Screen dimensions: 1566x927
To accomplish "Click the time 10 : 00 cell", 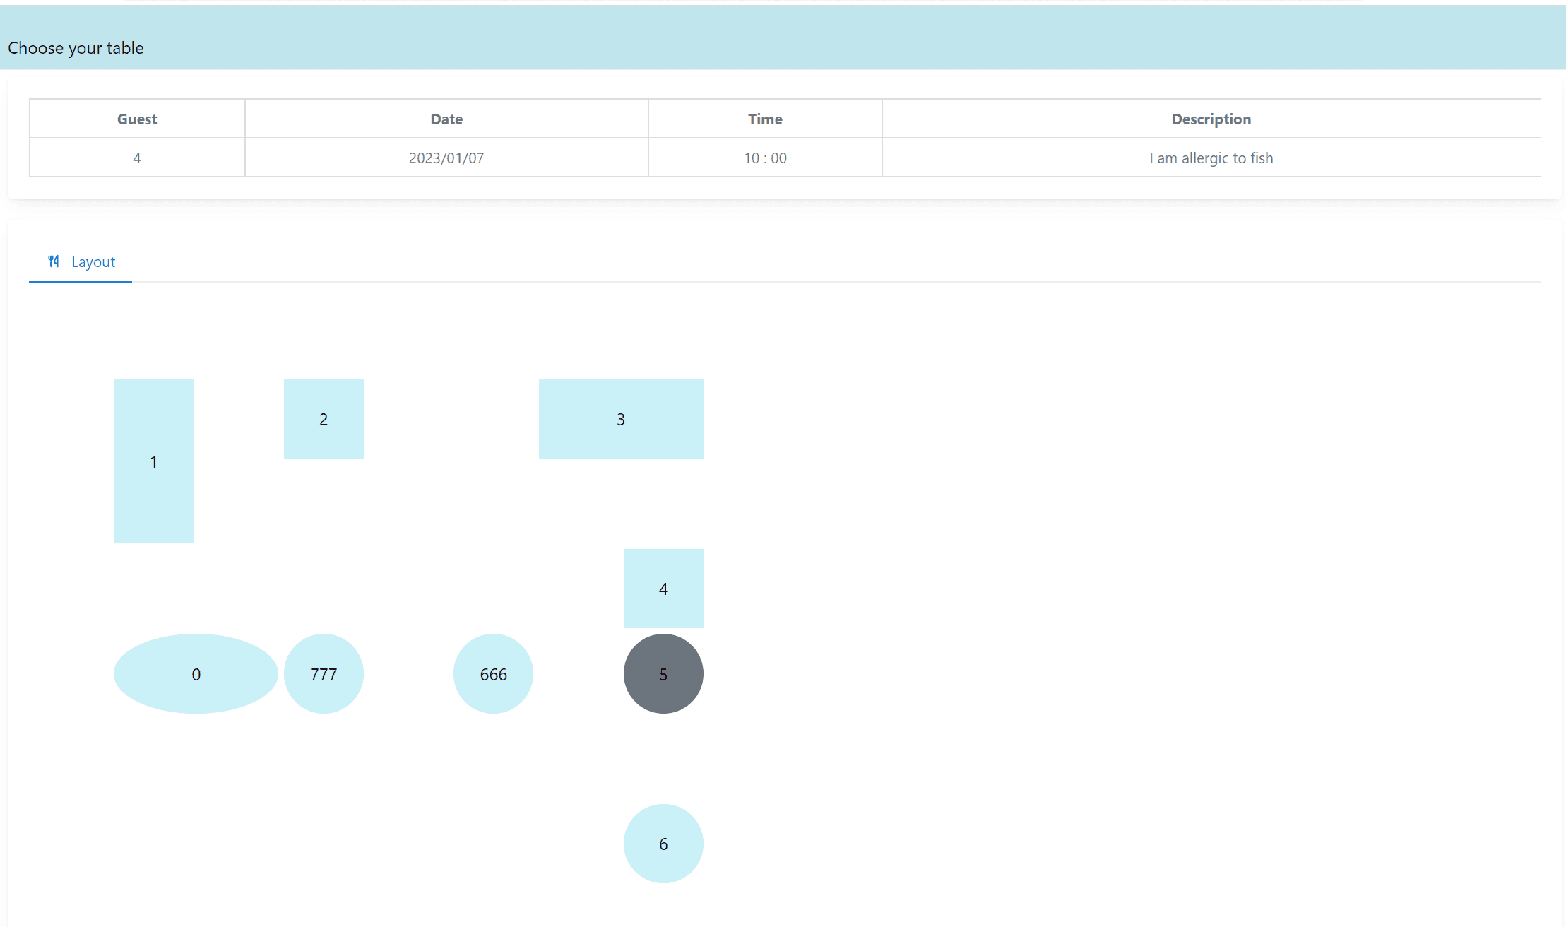I will tap(765, 158).
